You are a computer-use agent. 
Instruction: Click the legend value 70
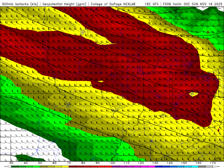click(x=69, y=163)
